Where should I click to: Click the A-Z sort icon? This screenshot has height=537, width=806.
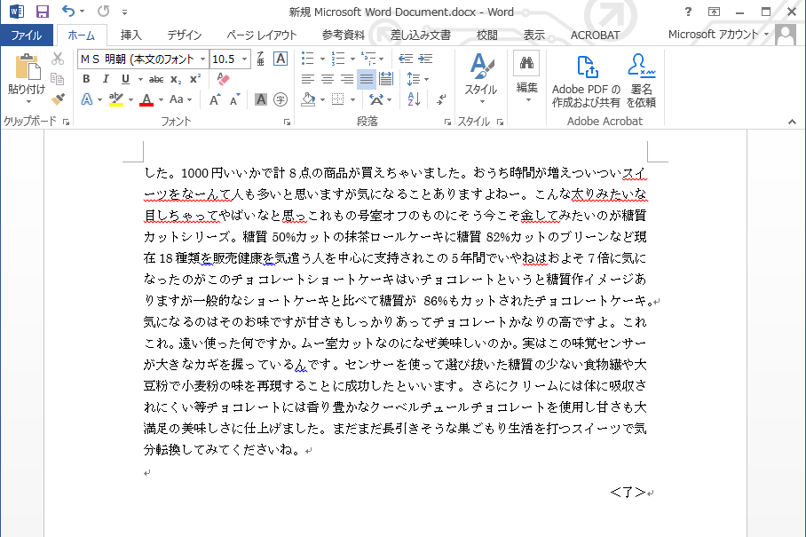tap(413, 99)
